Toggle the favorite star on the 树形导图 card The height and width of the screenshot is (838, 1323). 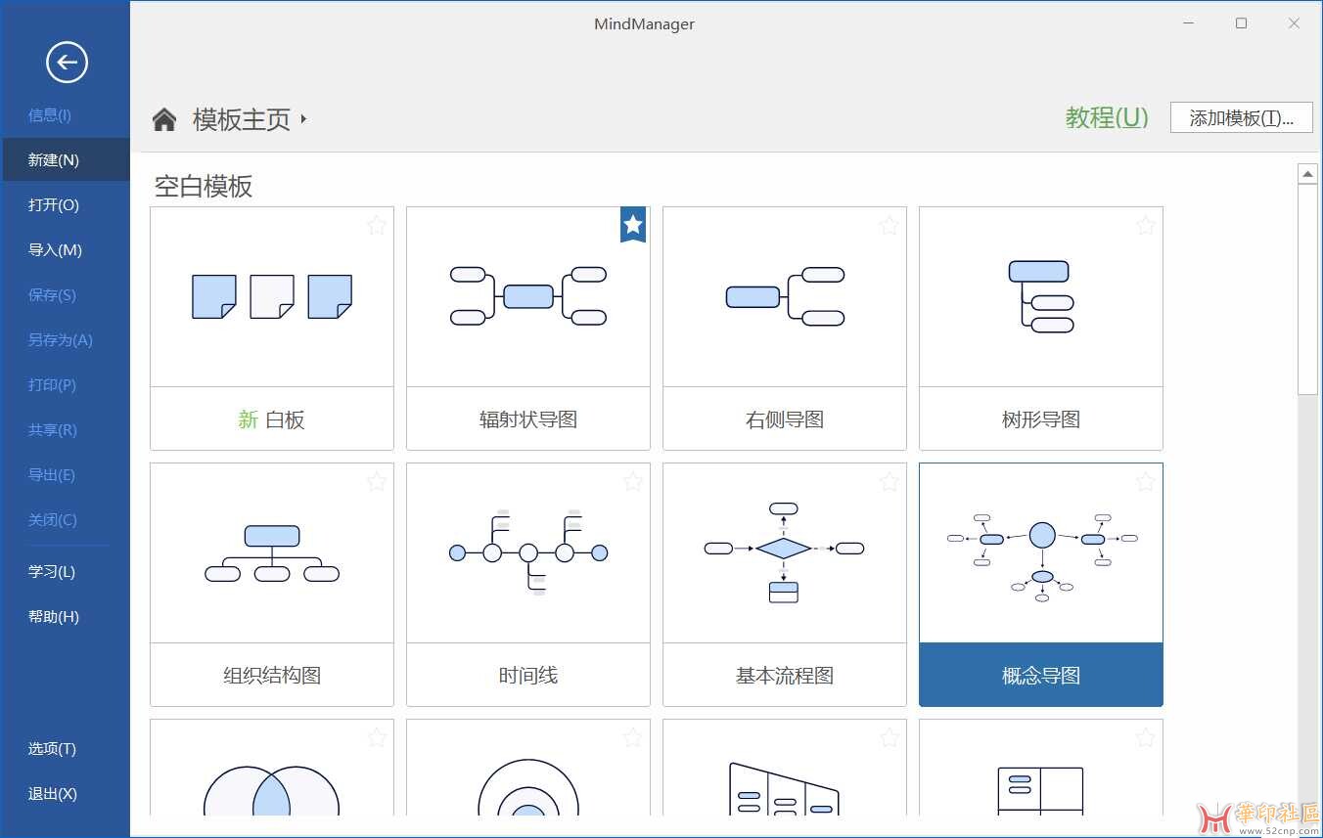tap(1146, 226)
